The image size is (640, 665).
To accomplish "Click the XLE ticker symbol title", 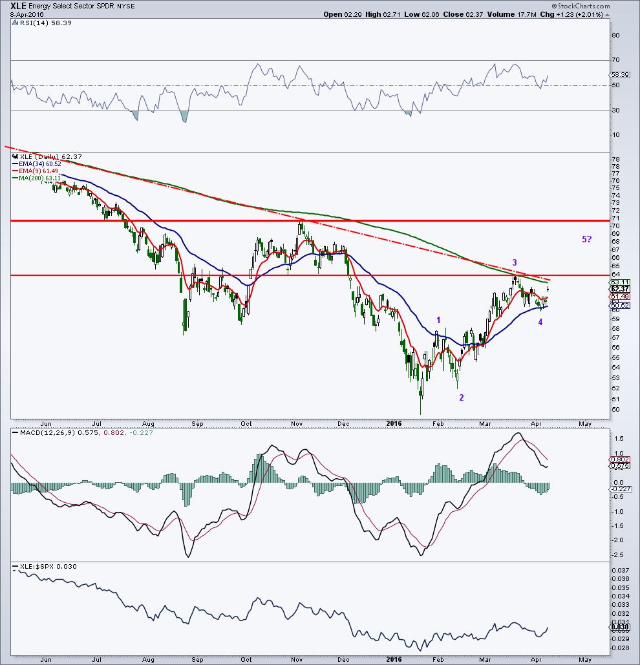I will point(19,6).
